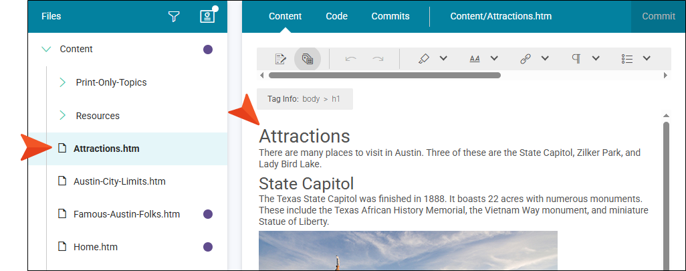Image resolution: width=686 pixels, height=271 pixels.
Task: Click the State Capitol heading
Action: click(x=306, y=183)
